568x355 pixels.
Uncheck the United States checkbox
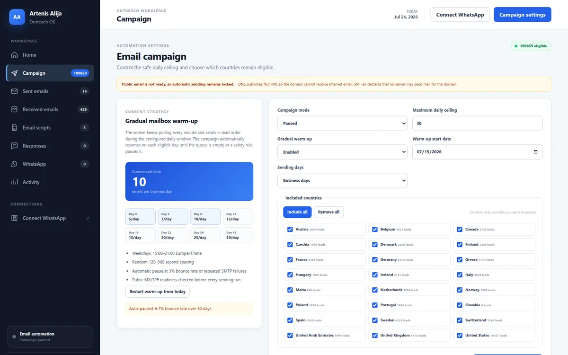(460, 335)
